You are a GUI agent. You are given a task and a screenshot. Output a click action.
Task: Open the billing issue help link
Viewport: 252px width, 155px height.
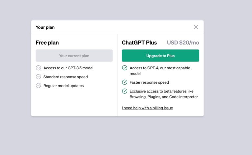(147, 108)
